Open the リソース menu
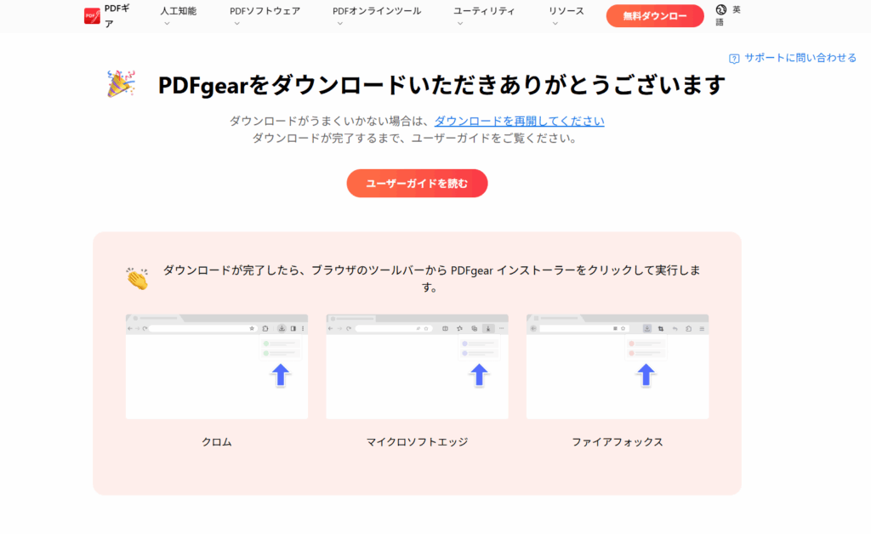This screenshot has height=534, width=871. 566,10
